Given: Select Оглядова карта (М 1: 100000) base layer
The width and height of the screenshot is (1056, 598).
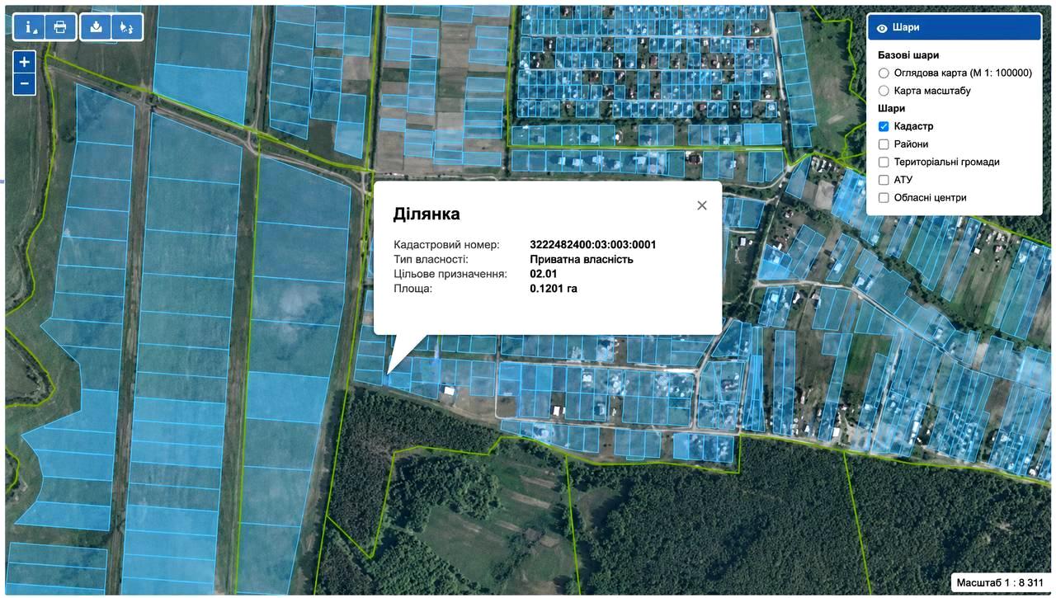Looking at the screenshot, I should 884,73.
